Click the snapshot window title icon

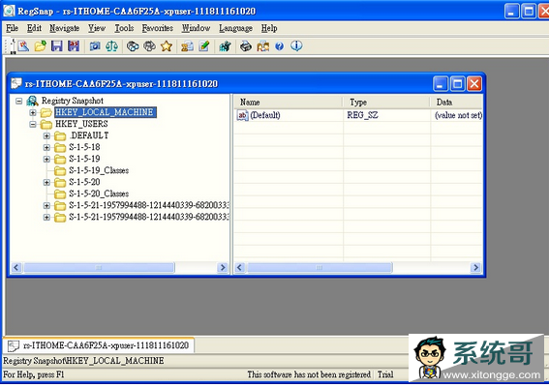[x=16, y=83]
